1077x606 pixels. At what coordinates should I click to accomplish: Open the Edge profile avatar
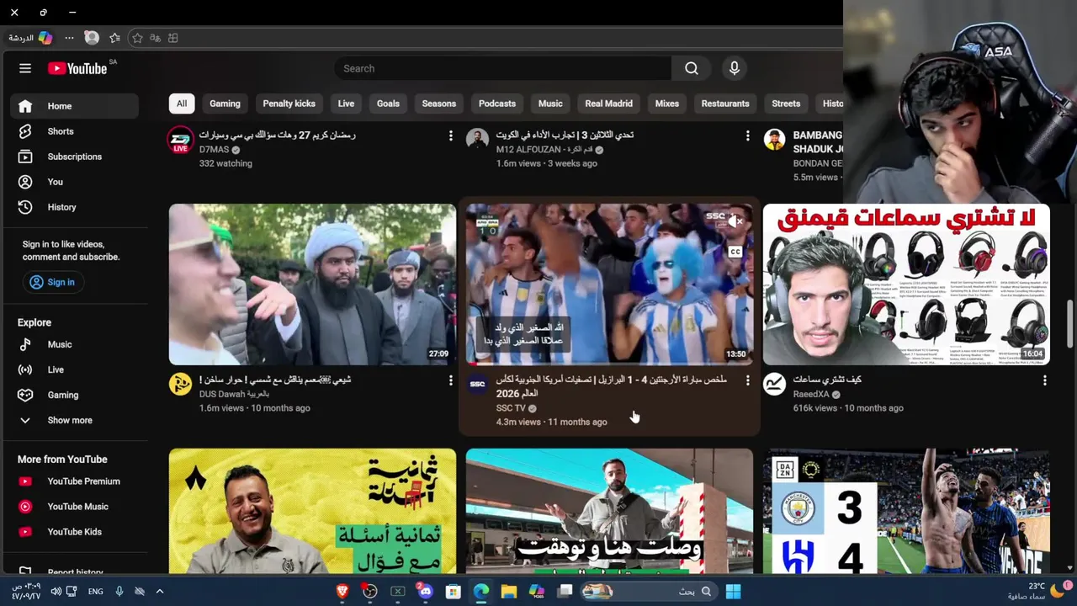tap(92, 38)
